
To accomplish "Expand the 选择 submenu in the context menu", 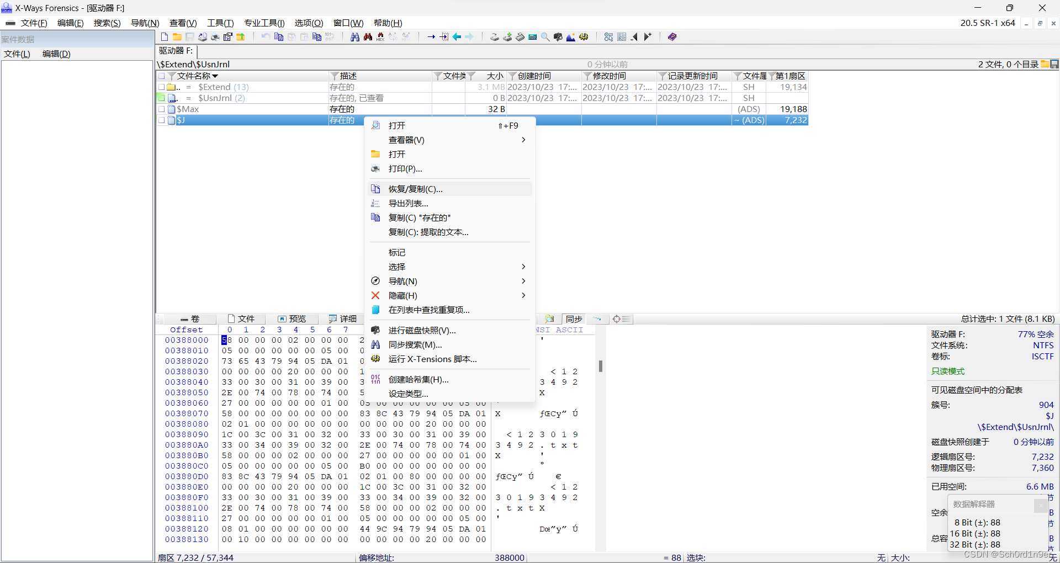I will coord(523,267).
